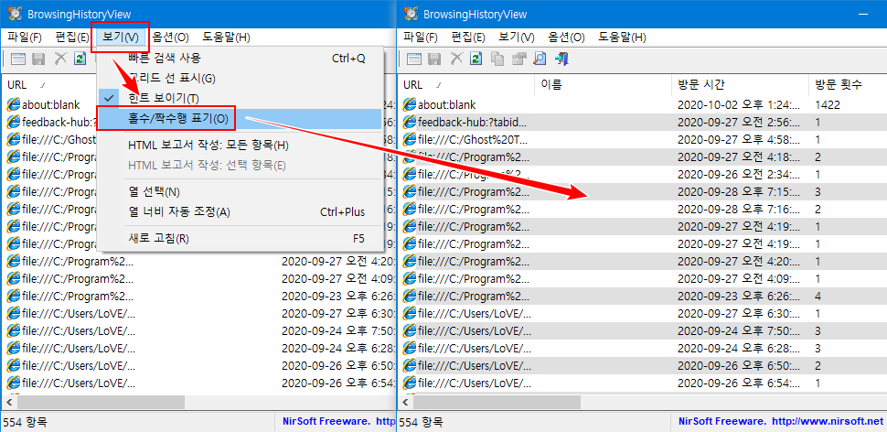
Task: Click IE icon of about:blank row, left window
Action: point(14,104)
